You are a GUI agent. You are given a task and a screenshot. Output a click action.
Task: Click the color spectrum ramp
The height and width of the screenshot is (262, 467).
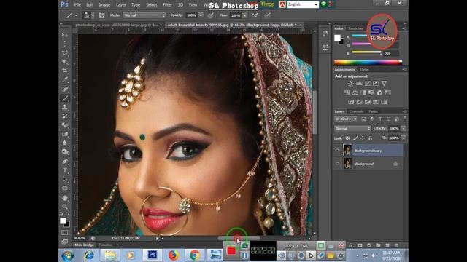click(x=368, y=62)
